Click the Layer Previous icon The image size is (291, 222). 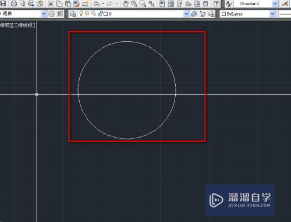203,14
